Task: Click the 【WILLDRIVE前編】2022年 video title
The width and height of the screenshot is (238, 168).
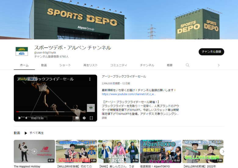Action: [200, 166]
